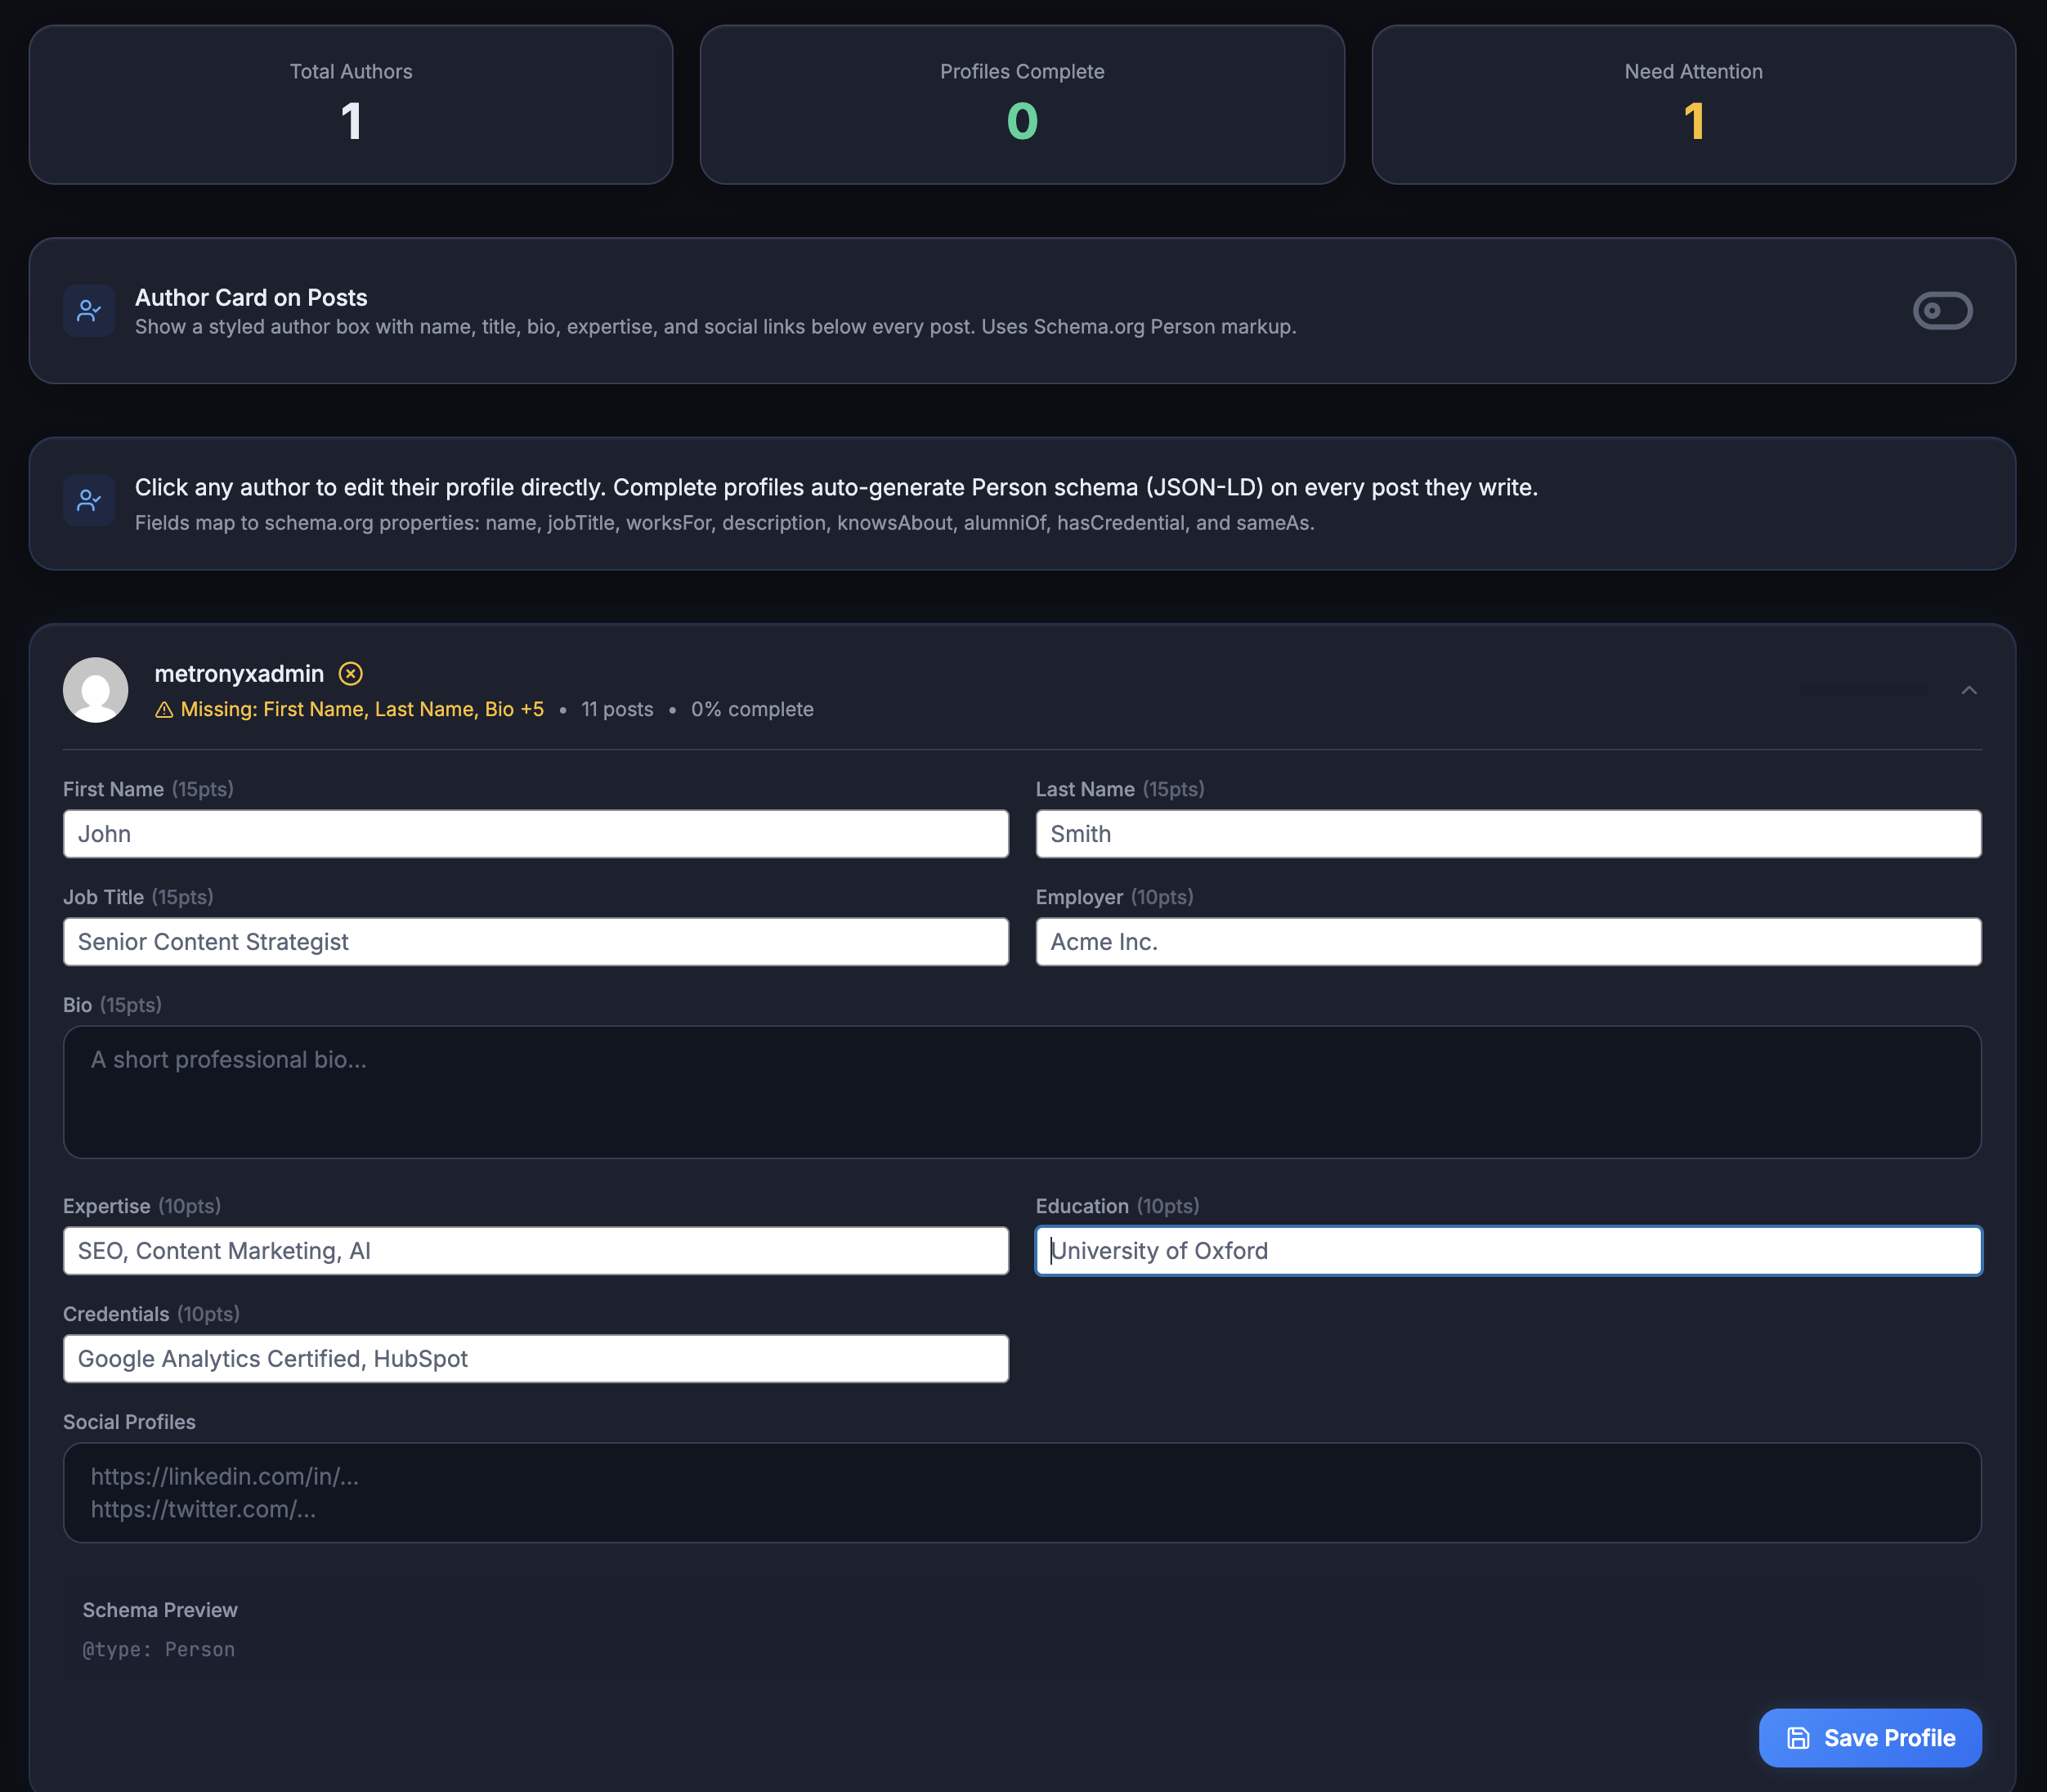Click the info banner person icon
Image resolution: width=2047 pixels, height=1792 pixels.
[89, 500]
